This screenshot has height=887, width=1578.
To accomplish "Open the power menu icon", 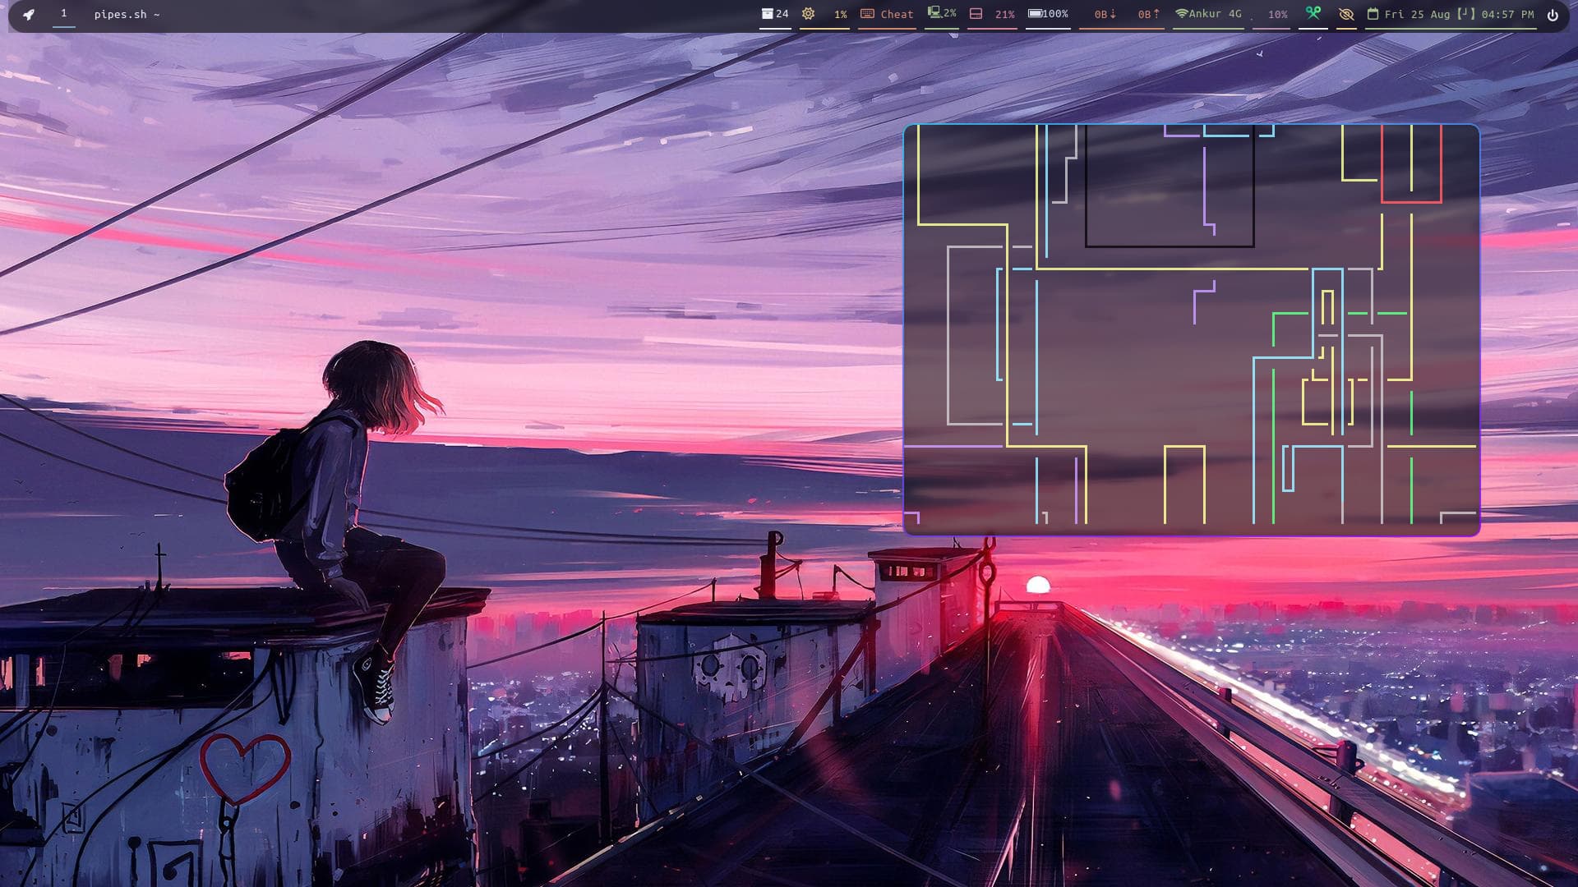I will pos(1553,15).
